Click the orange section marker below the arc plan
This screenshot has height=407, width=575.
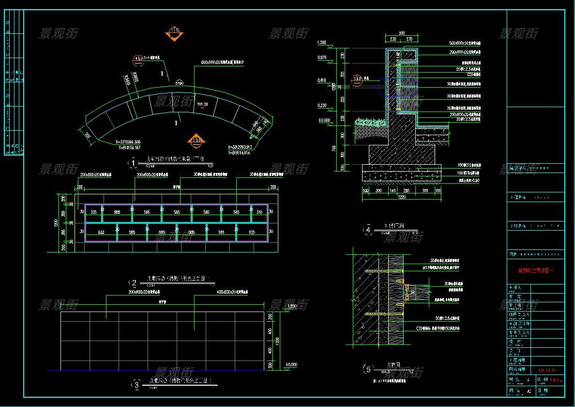tap(196, 141)
